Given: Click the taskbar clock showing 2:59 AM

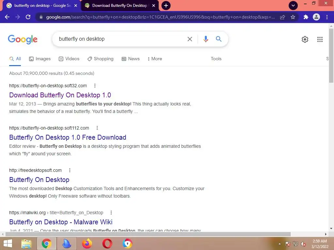Looking at the screenshot, I should click(x=320, y=244).
